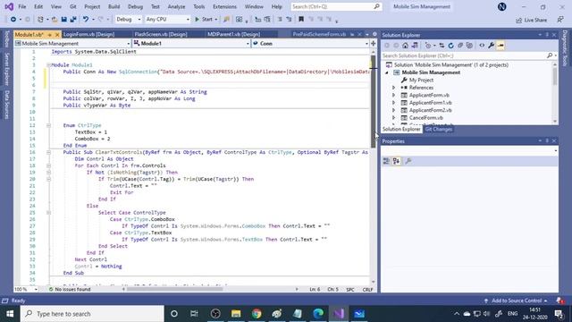
Task: Open the Mobile Sim Management project dropdown
Action: point(72,44)
